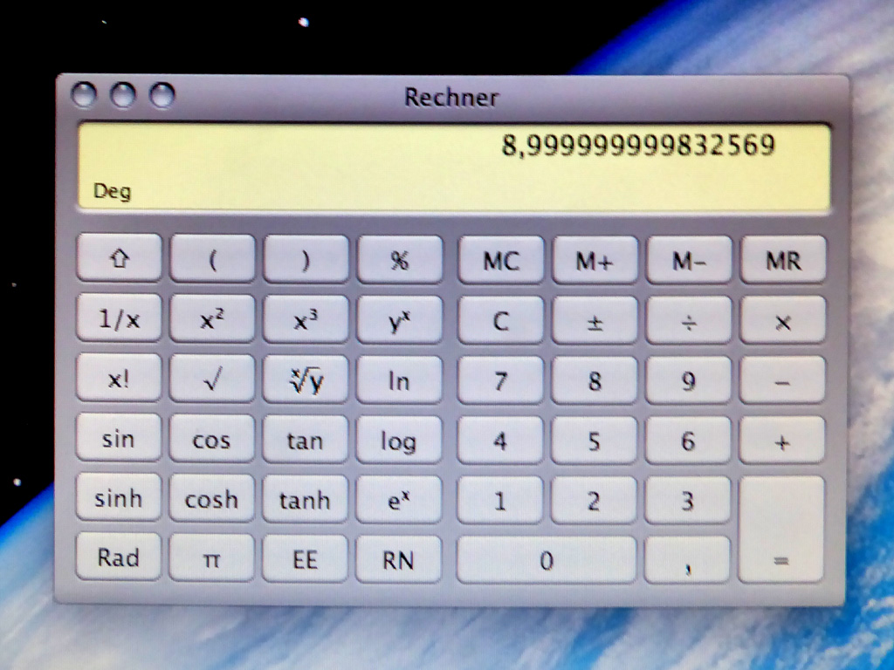Screen dimensions: 894x670
Task: Select the minus operator
Action: (782, 380)
